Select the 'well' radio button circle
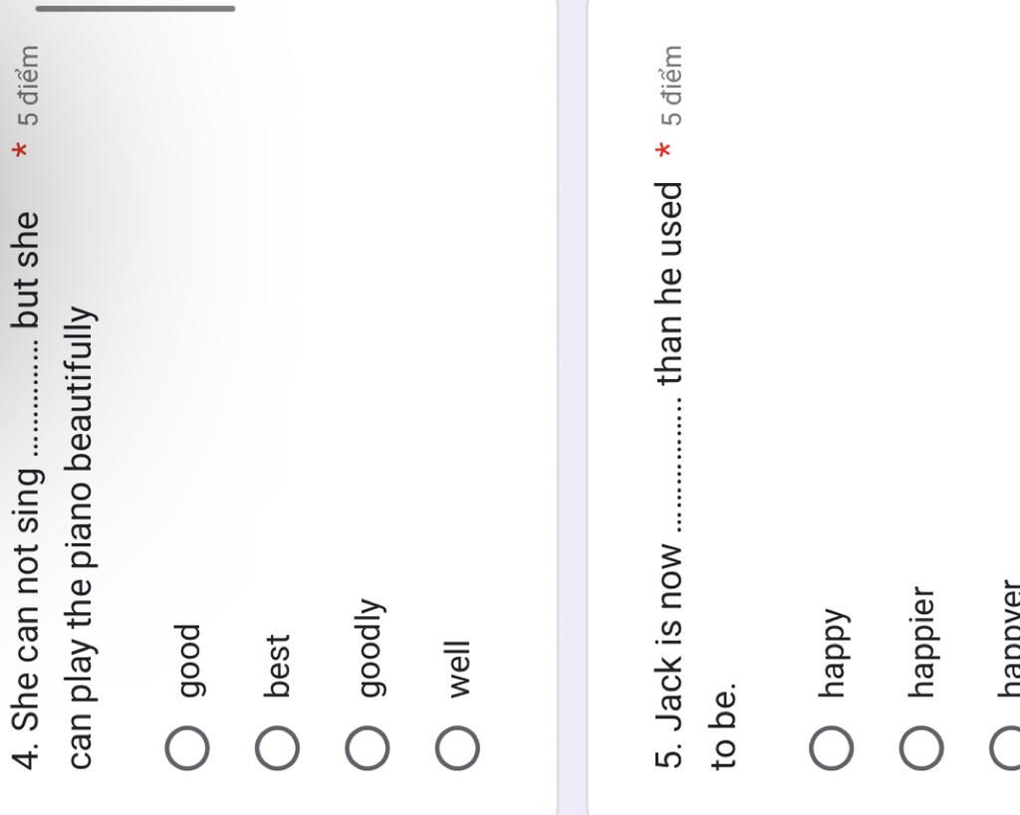The image size is (1020, 815). point(457,748)
